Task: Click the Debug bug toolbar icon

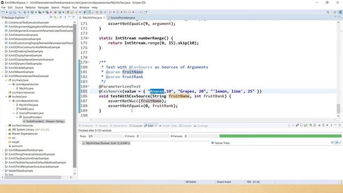Action: point(25,12)
